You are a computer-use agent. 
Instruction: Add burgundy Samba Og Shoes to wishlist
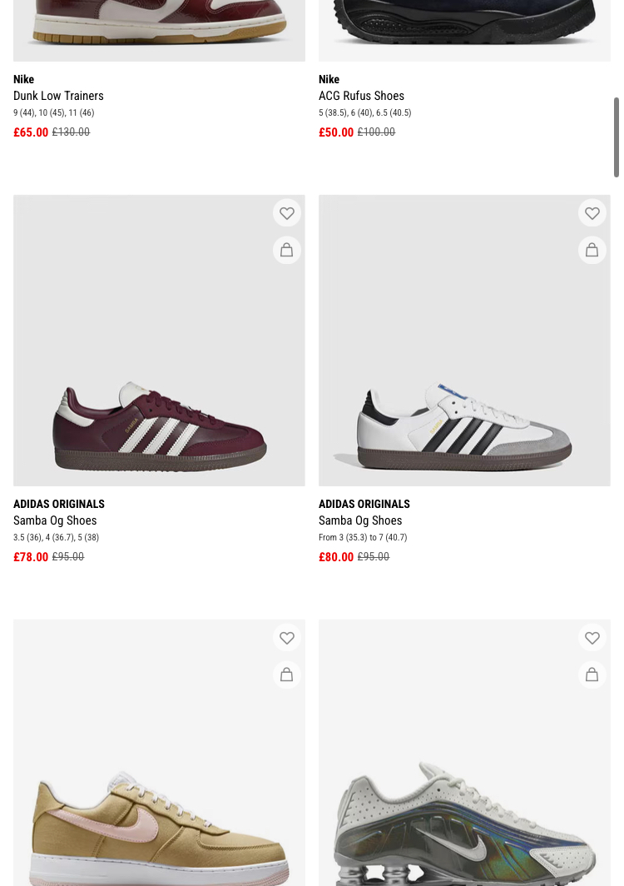click(x=287, y=213)
